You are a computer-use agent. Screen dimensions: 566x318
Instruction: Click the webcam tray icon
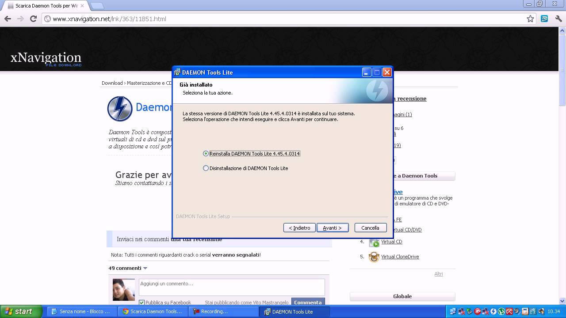[516, 311]
